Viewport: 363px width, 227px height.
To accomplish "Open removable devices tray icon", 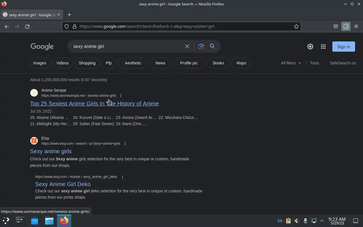I will click(x=305, y=221).
